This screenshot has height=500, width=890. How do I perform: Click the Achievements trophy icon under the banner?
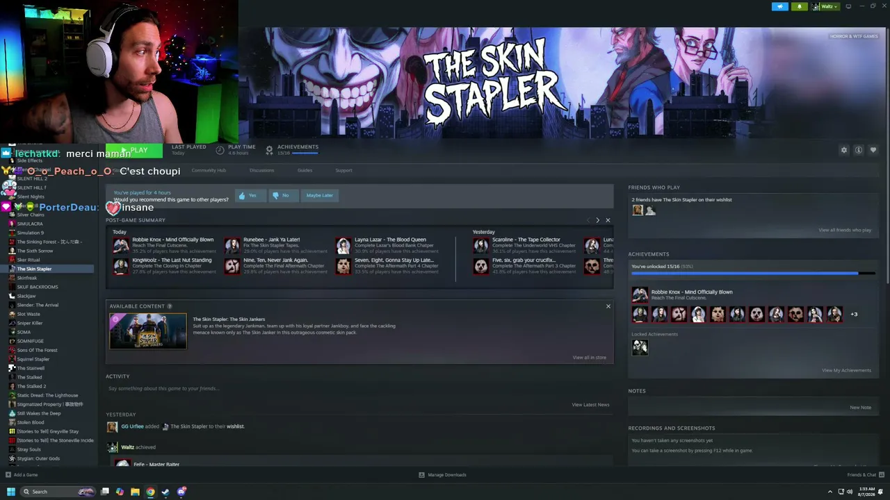pos(269,149)
